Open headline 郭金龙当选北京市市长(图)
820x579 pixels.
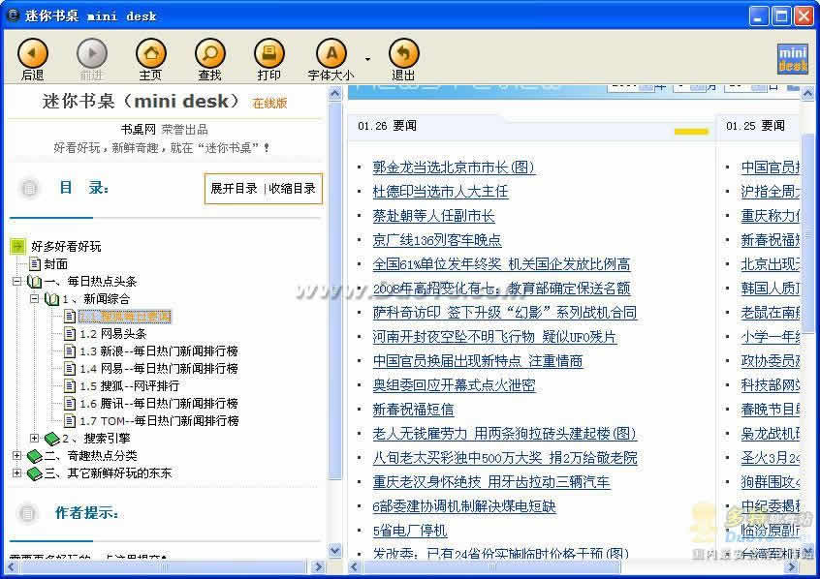coord(454,168)
